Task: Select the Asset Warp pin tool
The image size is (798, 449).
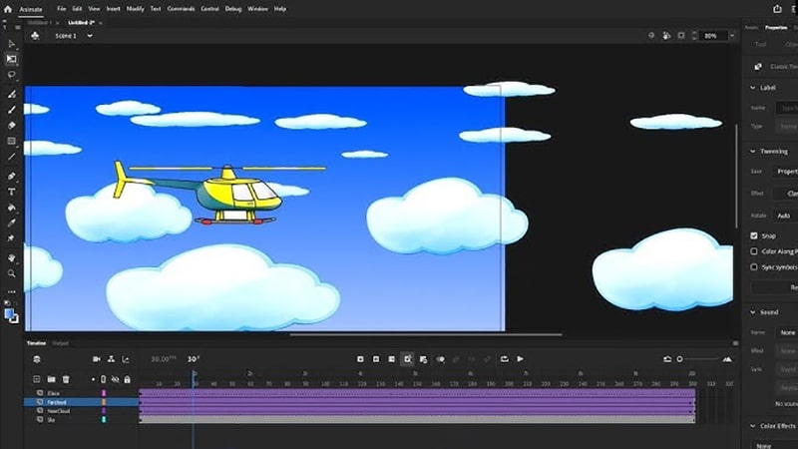Action: tap(11, 238)
